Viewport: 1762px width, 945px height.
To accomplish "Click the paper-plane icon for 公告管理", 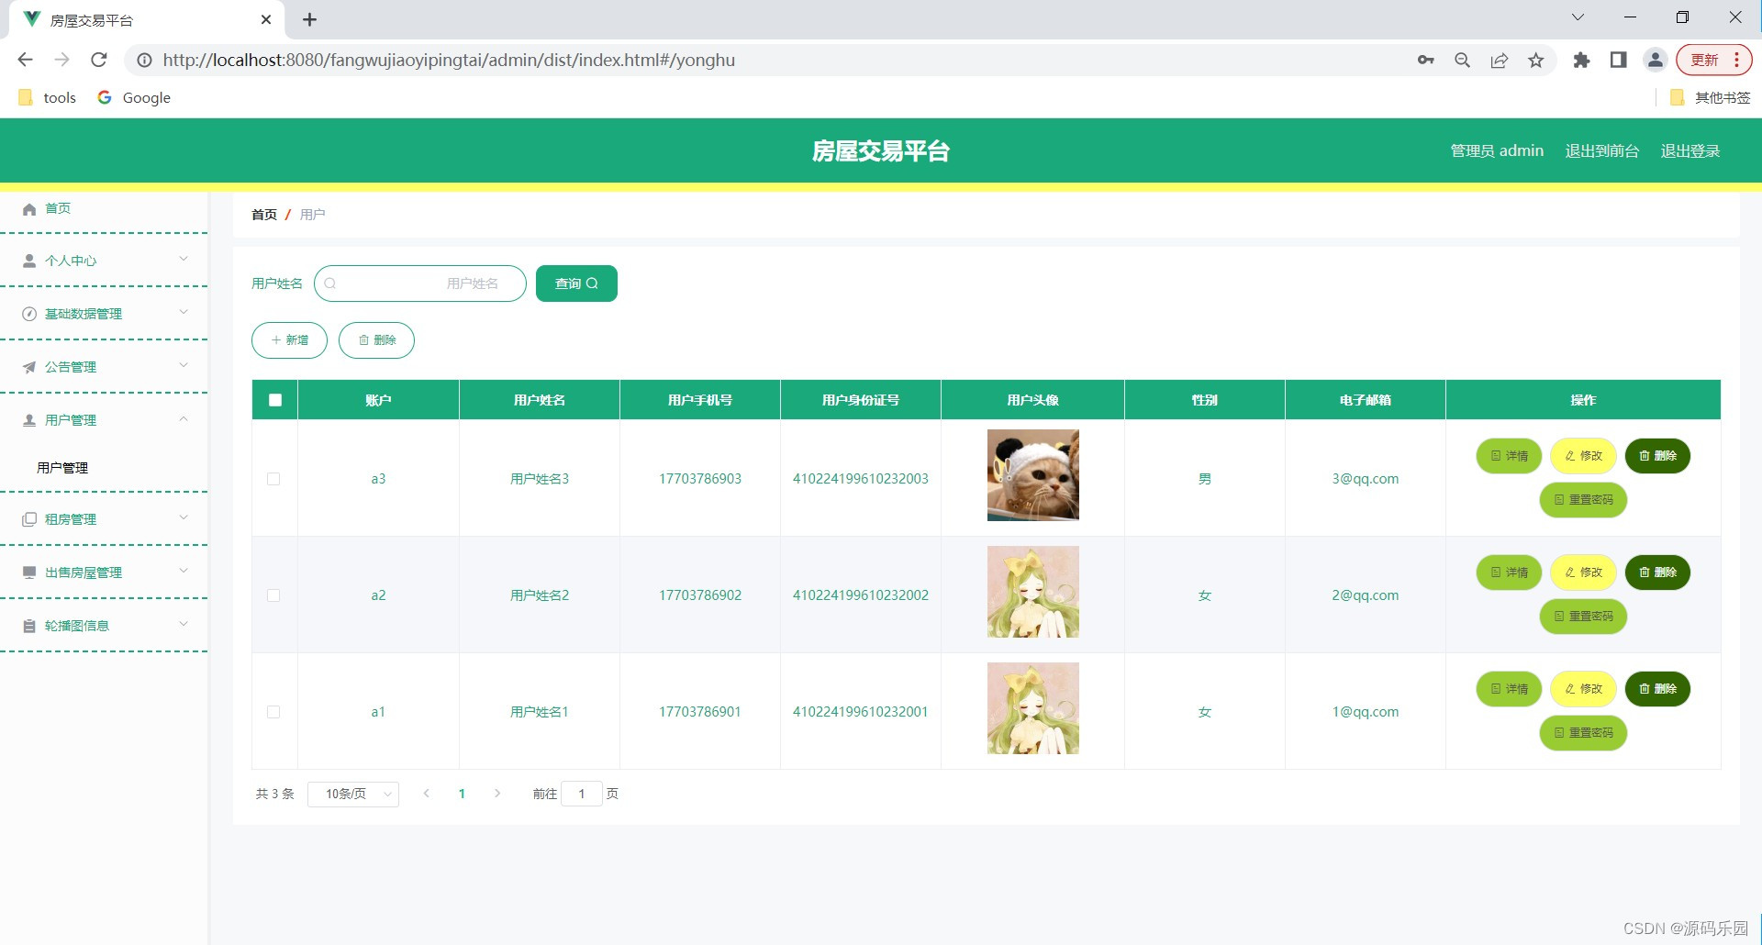I will pyautogui.click(x=28, y=366).
